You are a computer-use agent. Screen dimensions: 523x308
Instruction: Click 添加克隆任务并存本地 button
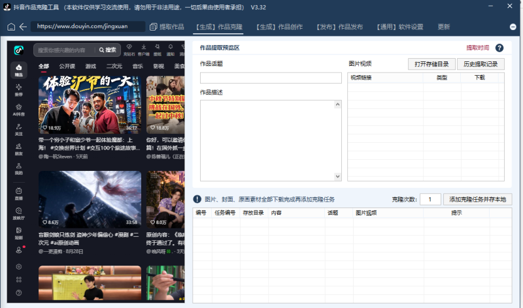(x=478, y=199)
